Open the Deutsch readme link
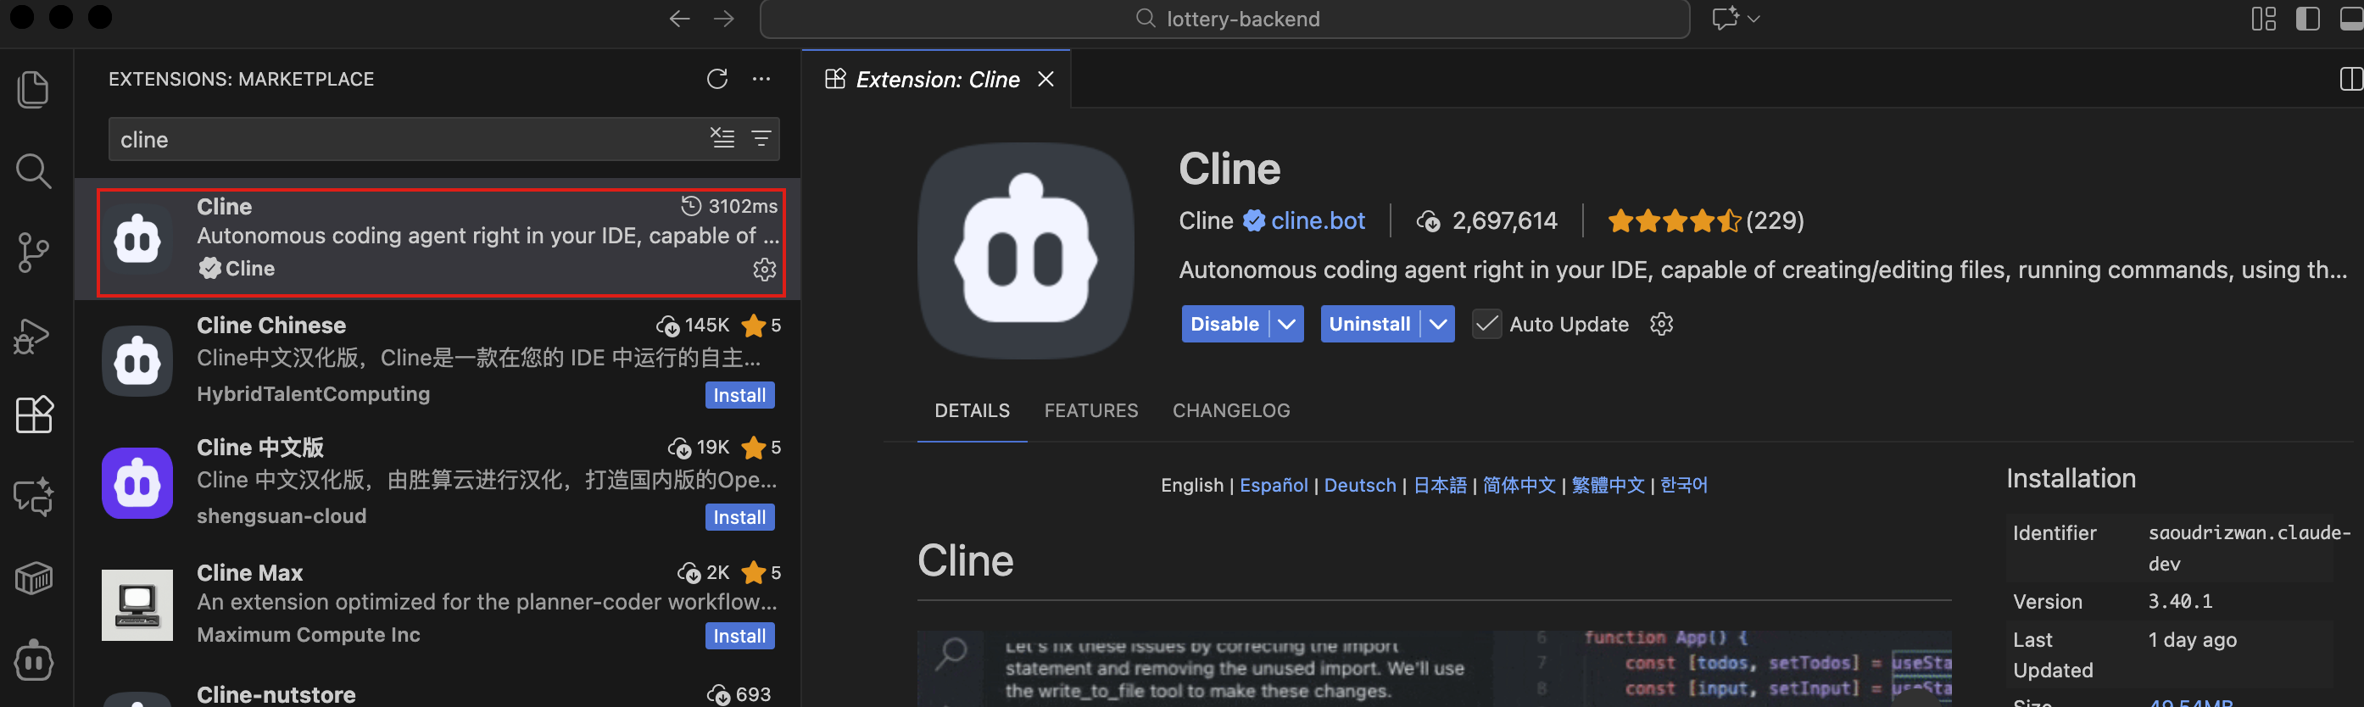The width and height of the screenshot is (2364, 707). [x=1359, y=485]
